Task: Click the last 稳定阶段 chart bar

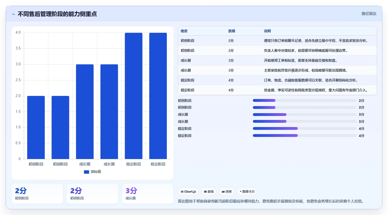Action: (x=158, y=96)
